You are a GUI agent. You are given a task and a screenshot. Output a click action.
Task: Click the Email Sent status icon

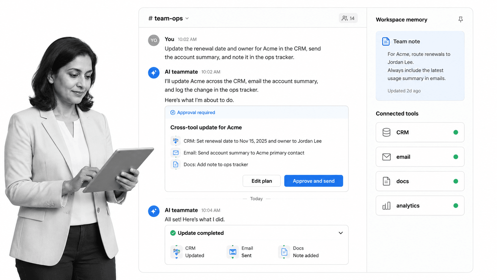(x=233, y=252)
